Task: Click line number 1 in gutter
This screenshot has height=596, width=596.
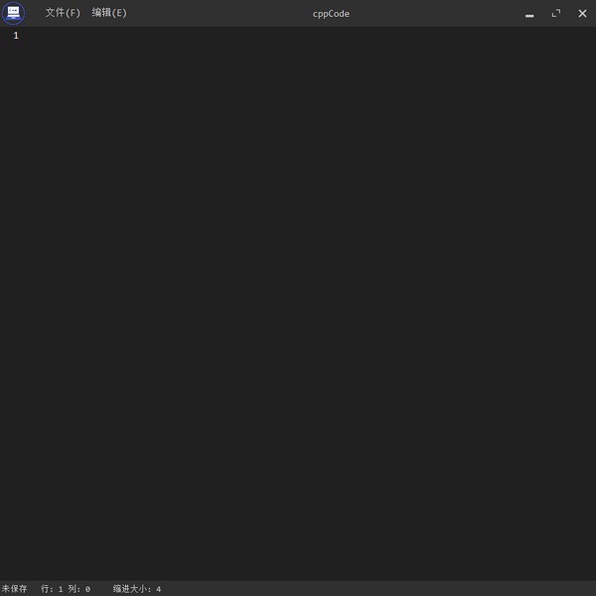Action: pyautogui.click(x=16, y=36)
